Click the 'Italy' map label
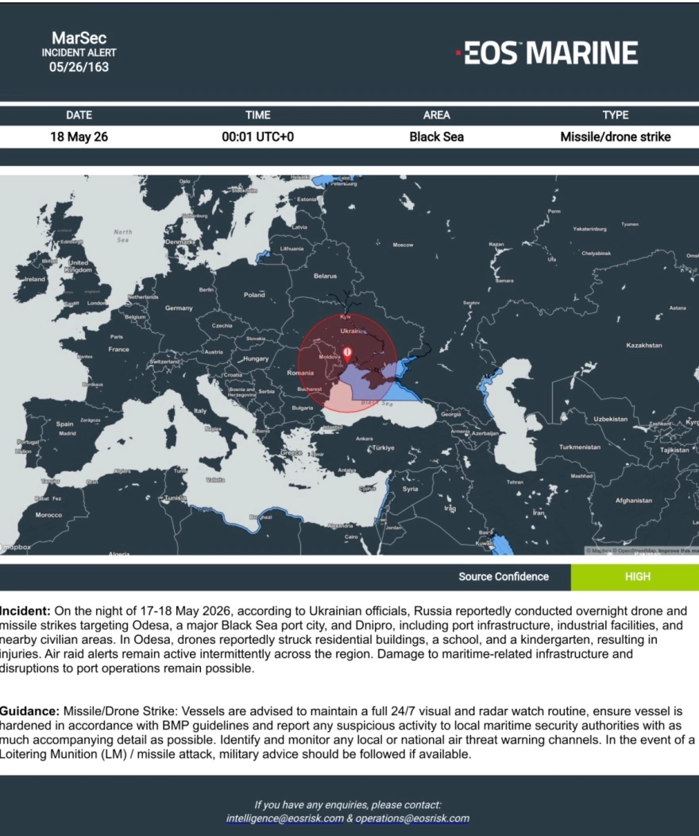Viewport: 699px width, 836px height. 200,411
